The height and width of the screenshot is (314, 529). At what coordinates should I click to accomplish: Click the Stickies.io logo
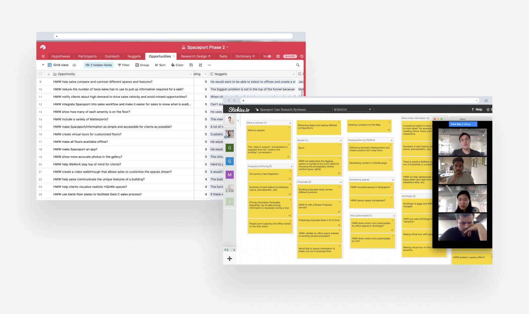(x=239, y=109)
